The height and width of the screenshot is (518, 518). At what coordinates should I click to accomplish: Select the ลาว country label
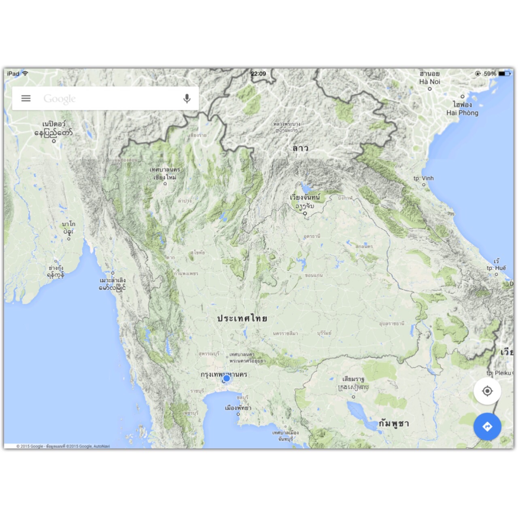pos(300,148)
